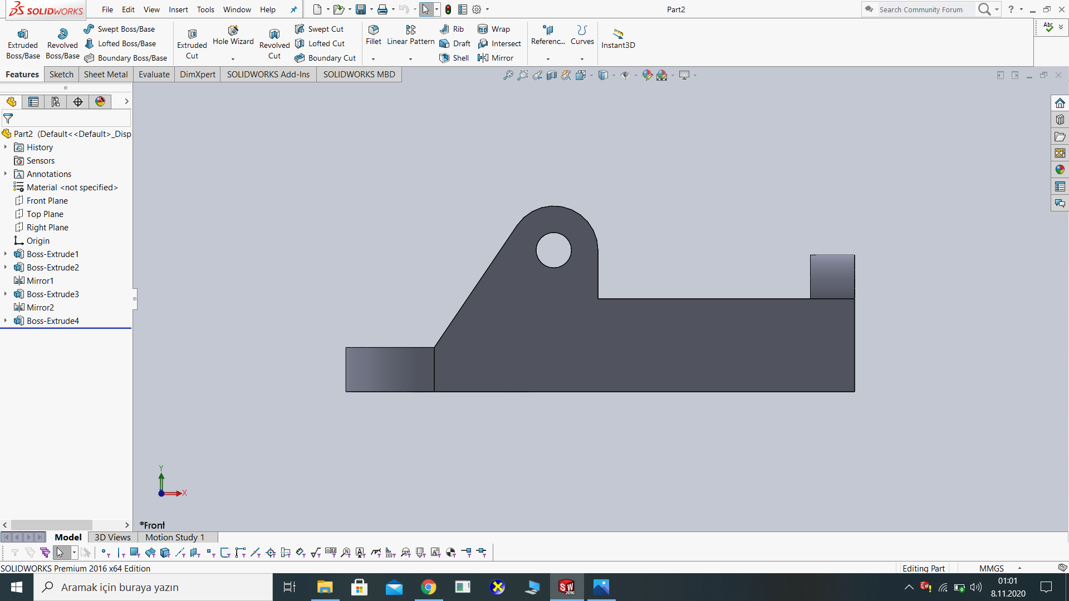Expand the Boss-Extrude1 feature node

coord(6,254)
